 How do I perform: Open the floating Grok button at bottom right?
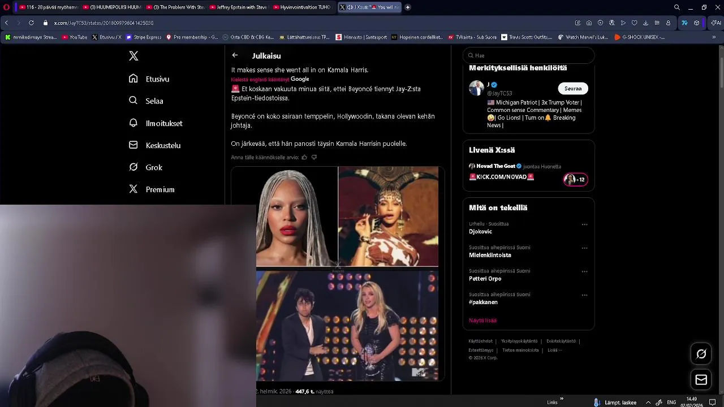click(701, 354)
